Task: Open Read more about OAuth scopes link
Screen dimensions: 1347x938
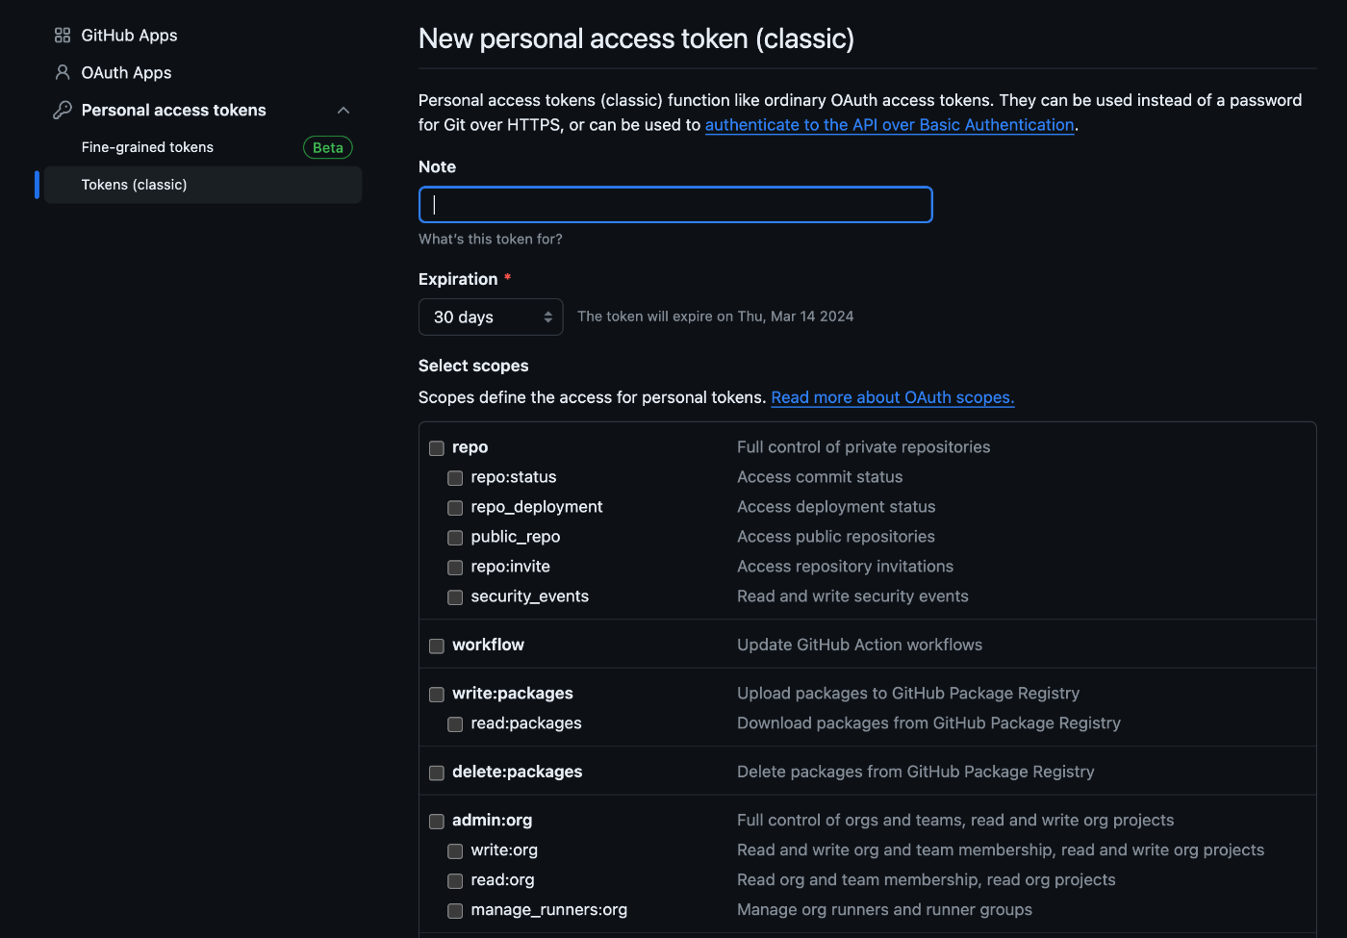Action: (x=893, y=397)
